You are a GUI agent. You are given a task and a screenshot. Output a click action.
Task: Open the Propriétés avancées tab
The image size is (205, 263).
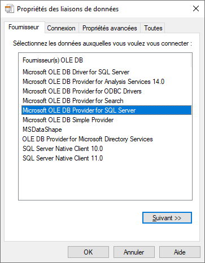(x=110, y=28)
